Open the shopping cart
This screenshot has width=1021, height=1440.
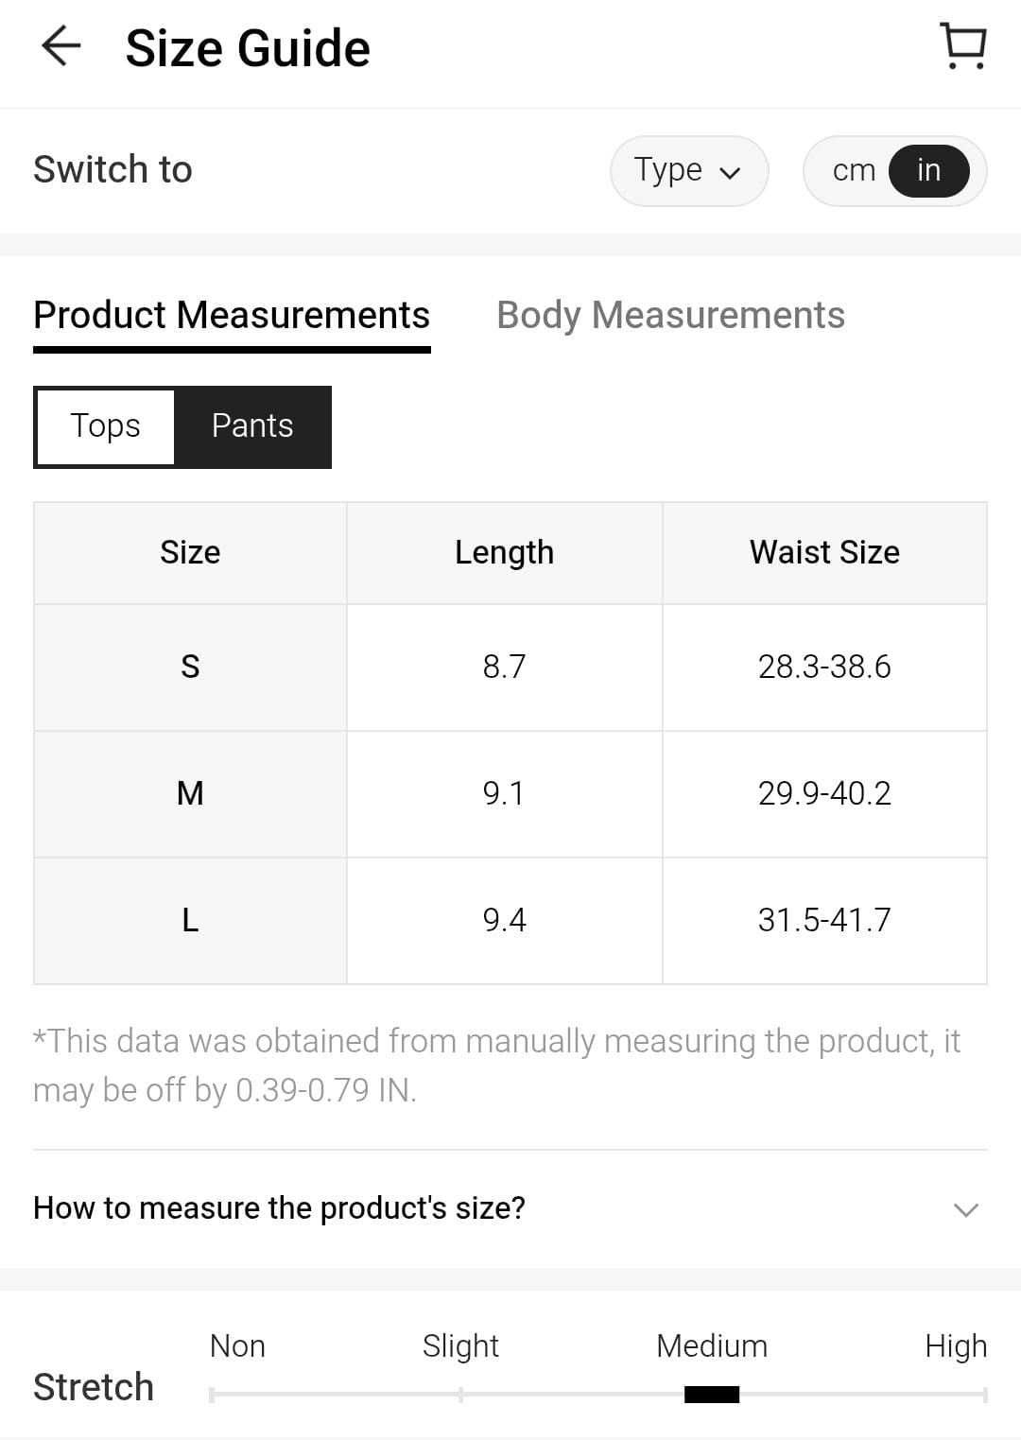click(963, 47)
